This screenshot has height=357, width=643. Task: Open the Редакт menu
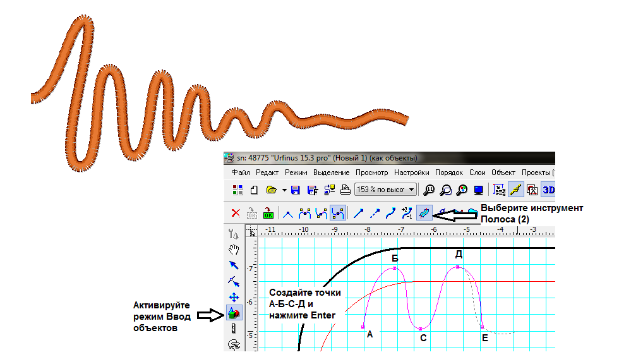click(267, 172)
